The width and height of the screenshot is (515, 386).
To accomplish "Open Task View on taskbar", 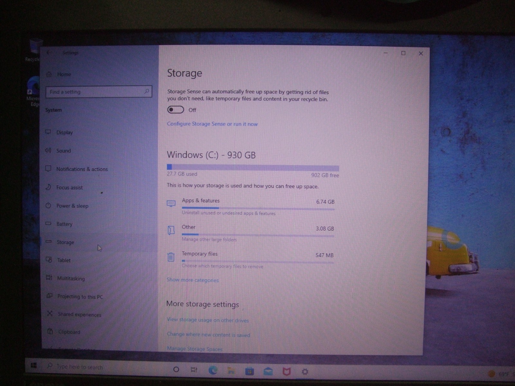I will point(194,370).
